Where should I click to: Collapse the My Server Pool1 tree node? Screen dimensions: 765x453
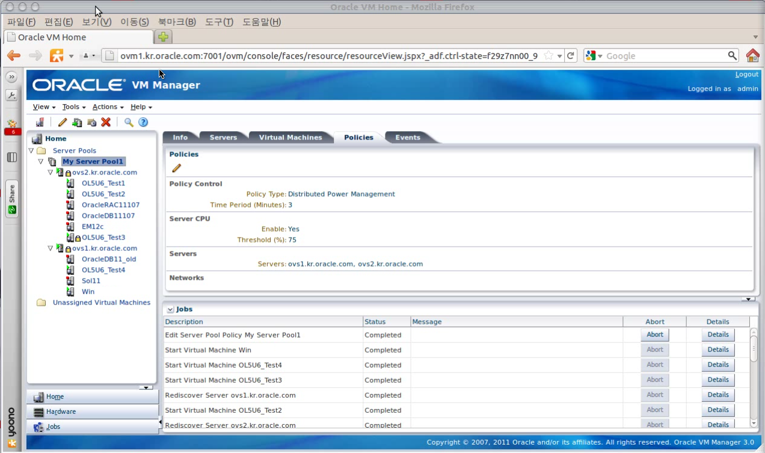pos(41,161)
